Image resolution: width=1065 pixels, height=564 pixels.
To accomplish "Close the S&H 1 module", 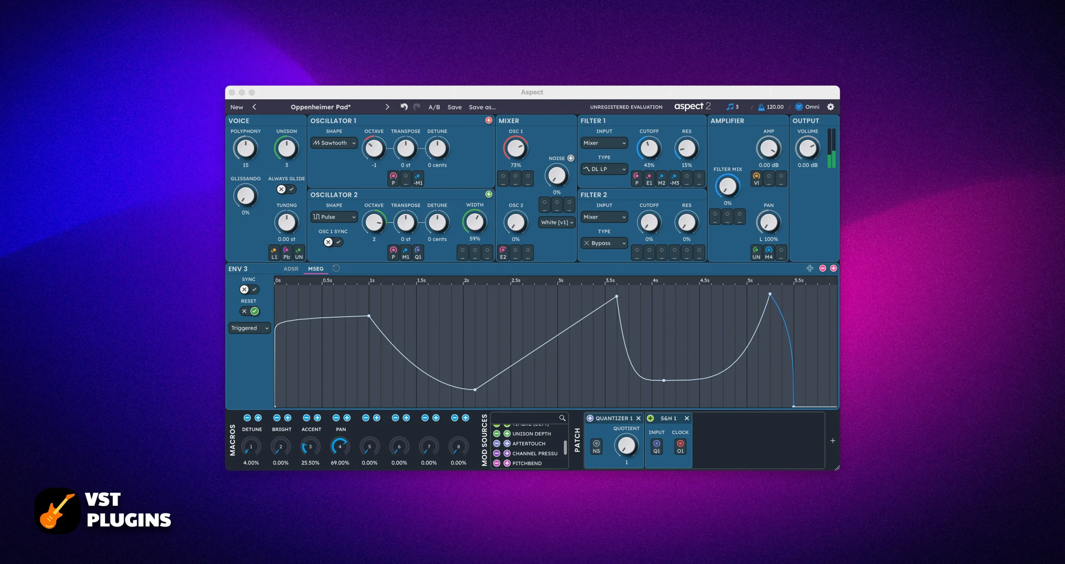I will click(x=687, y=418).
